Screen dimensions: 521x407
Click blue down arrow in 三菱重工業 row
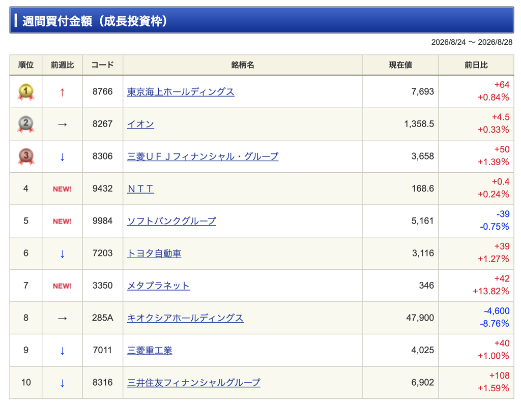tap(62, 351)
